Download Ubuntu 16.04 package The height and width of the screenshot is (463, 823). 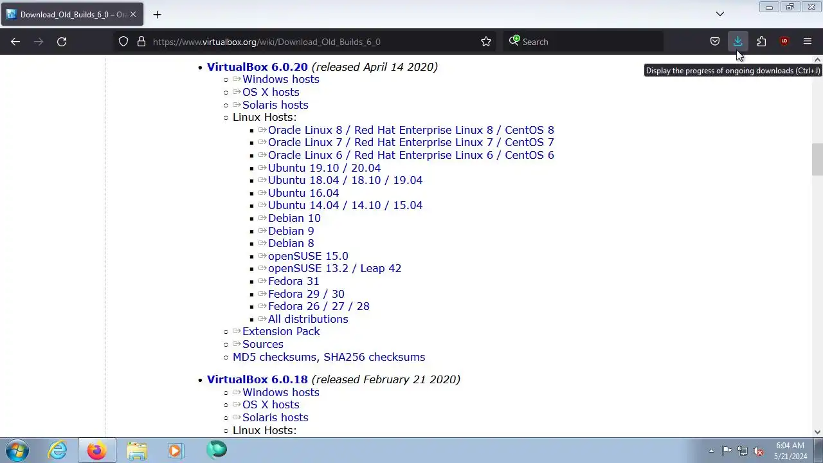pyautogui.click(x=303, y=193)
